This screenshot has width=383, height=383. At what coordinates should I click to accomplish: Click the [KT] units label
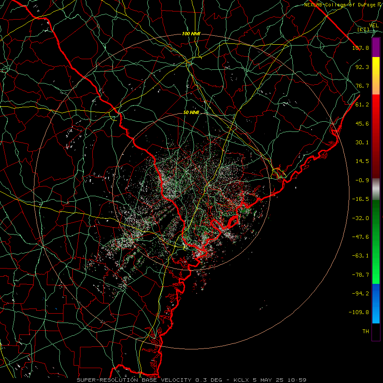click(x=363, y=29)
